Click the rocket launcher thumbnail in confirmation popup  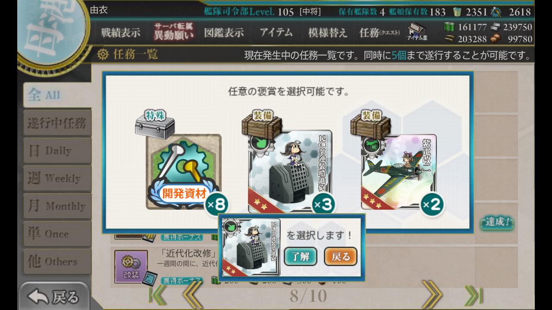coord(251,247)
